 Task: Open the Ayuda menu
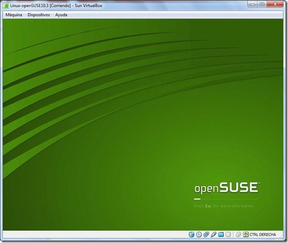[x=61, y=15]
